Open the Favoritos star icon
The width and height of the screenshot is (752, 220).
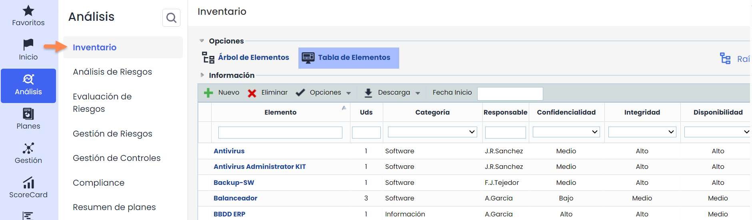click(x=28, y=11)
